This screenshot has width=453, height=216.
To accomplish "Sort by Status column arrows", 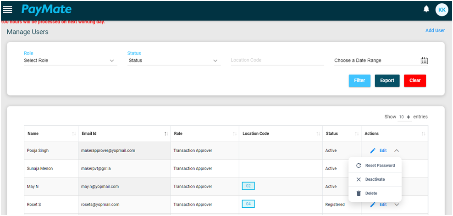I will click(x=357, y=134).
